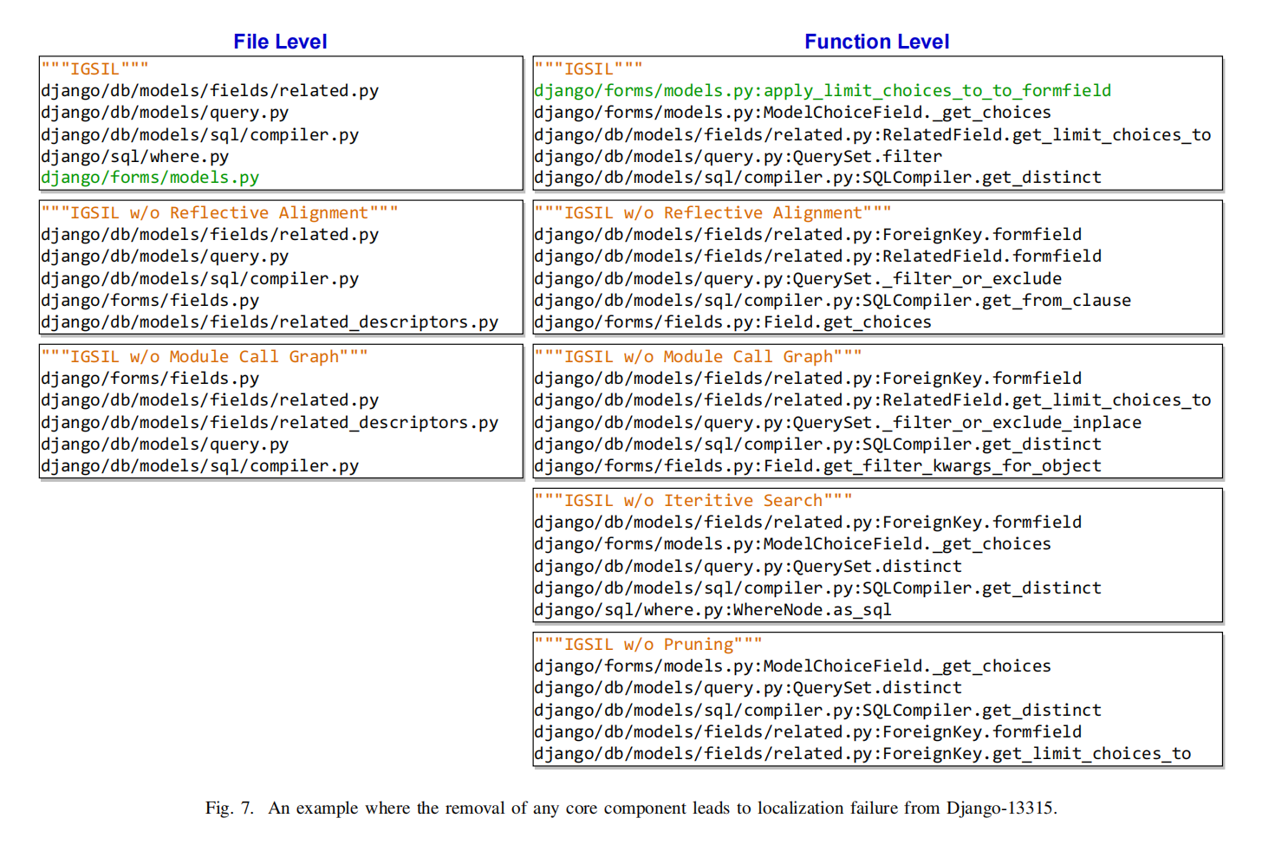Select the ForeignKey.get_limit_choices_to line
Viewport: 1262px width, 857px height.
click(863, 754)
